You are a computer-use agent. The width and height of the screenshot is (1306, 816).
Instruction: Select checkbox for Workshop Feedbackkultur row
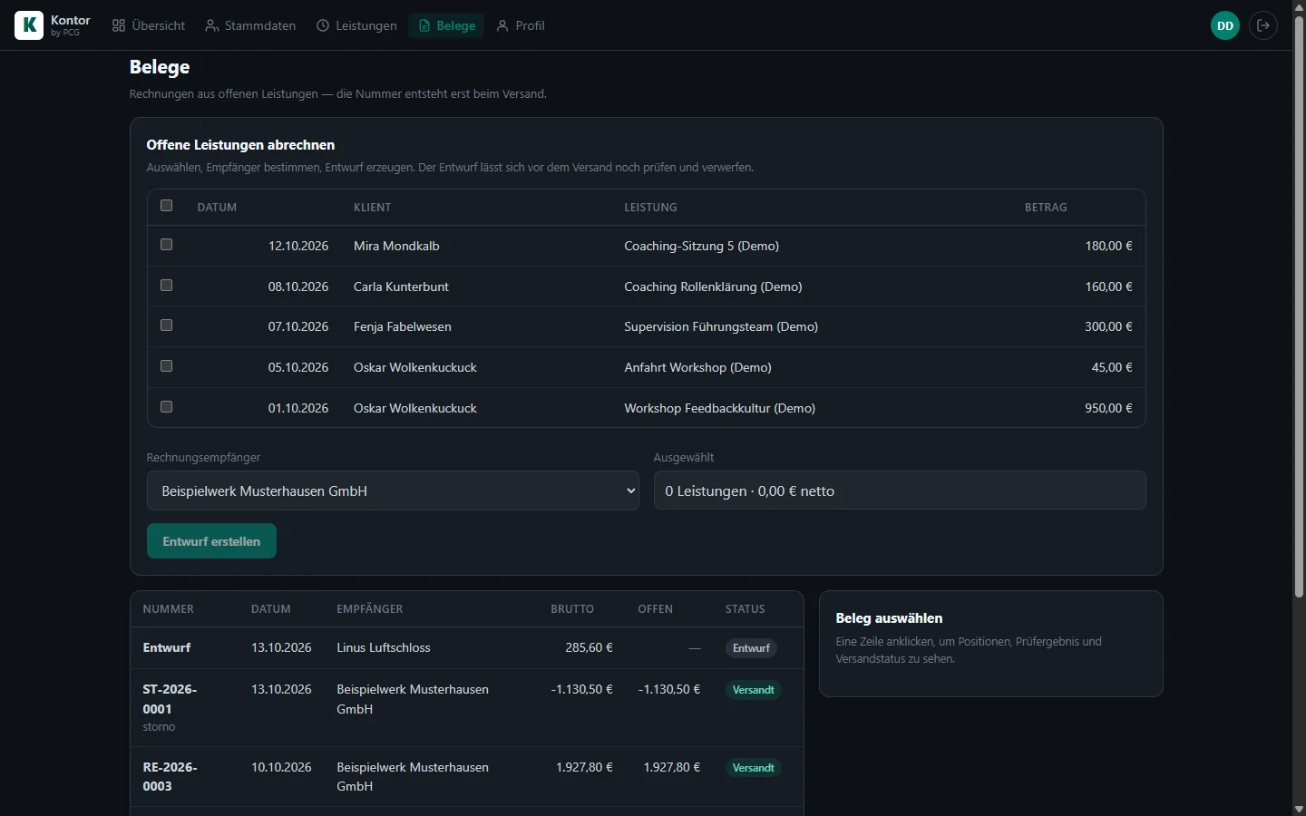coord(166,407)
